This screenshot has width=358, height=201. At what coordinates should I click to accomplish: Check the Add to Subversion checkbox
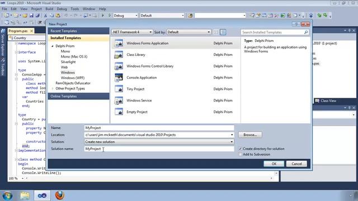click(240, 155)
